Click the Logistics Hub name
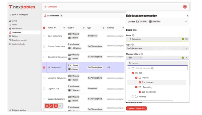This screenshot has width=202, height=115. click(53, 89)
